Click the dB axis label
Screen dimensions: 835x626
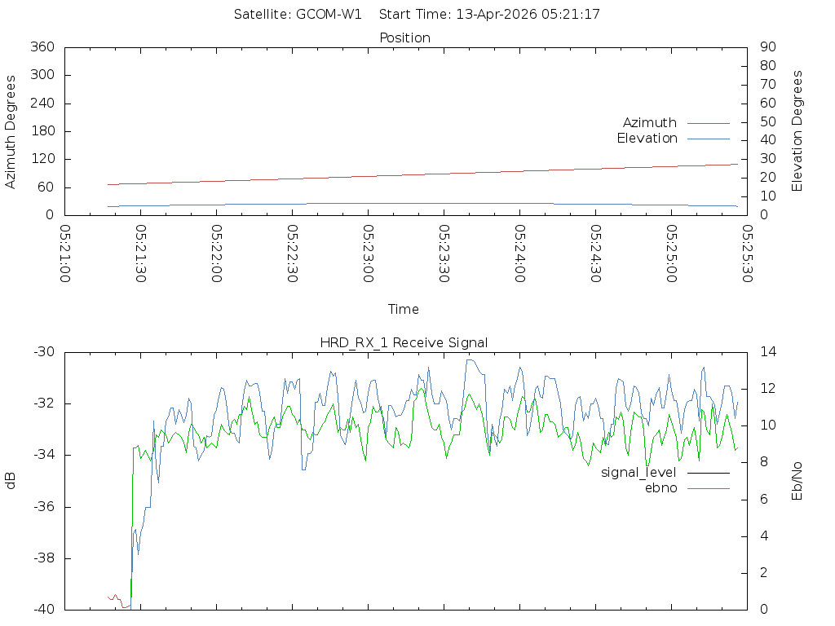coord(11,481)
